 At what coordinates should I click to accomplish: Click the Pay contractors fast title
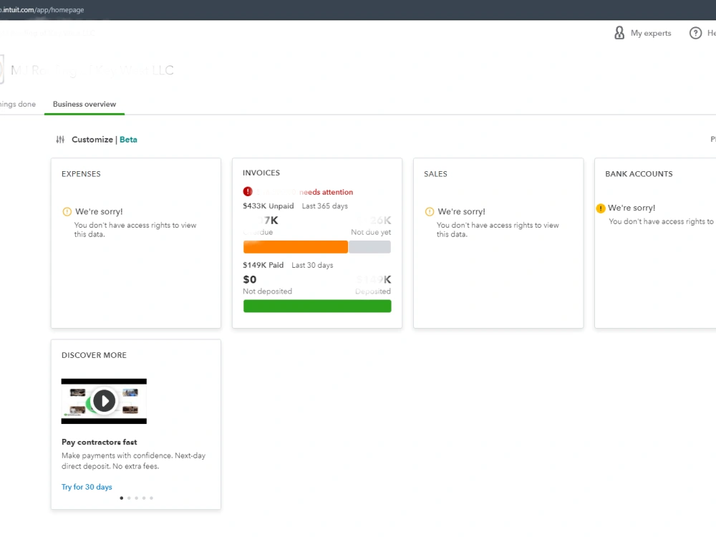99,442
